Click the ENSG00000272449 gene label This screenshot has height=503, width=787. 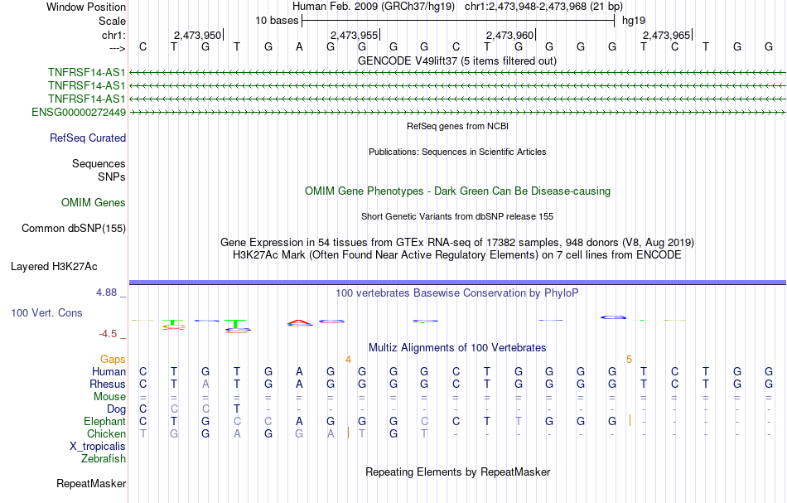tap(79, 113)
